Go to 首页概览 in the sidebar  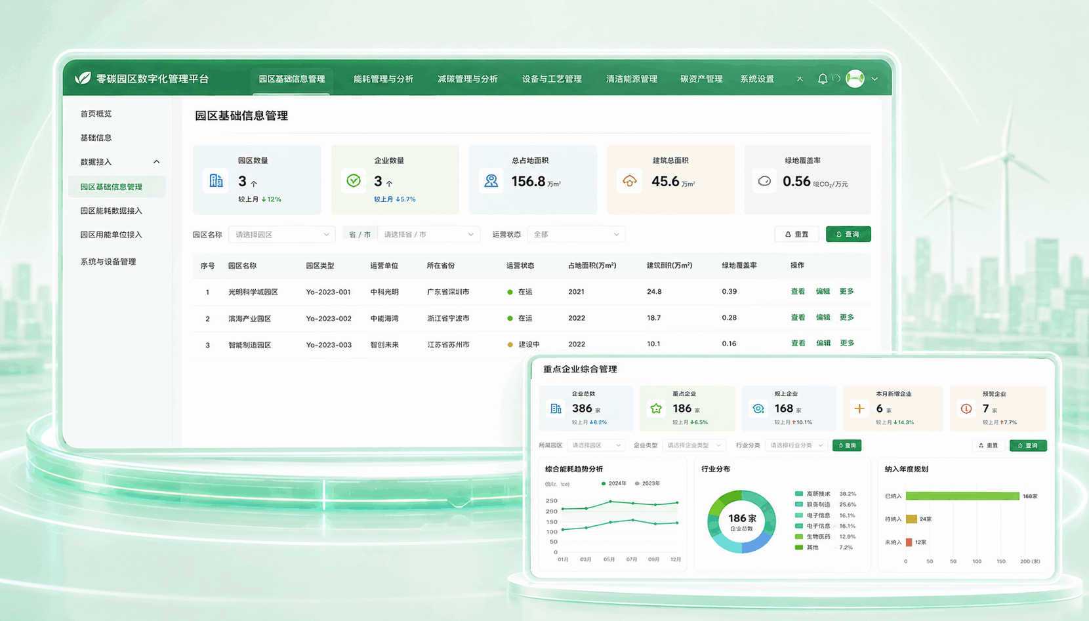tap(96, 113)
